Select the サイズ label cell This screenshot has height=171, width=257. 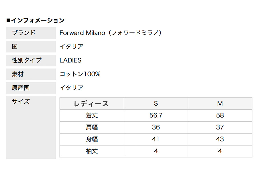[31, 127]
